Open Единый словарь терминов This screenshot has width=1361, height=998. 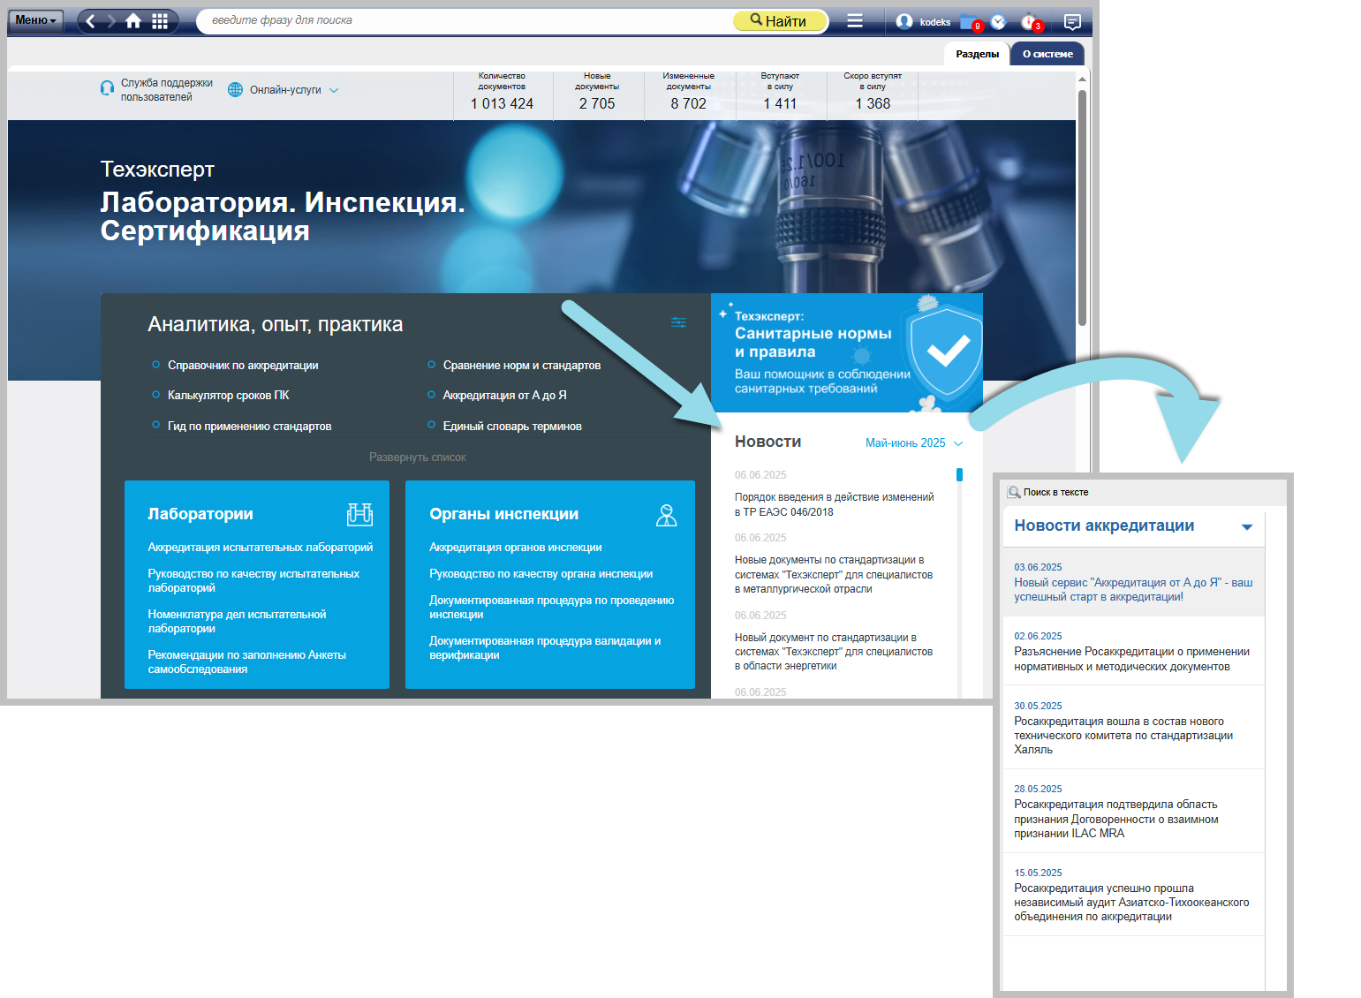click(512, 427)
